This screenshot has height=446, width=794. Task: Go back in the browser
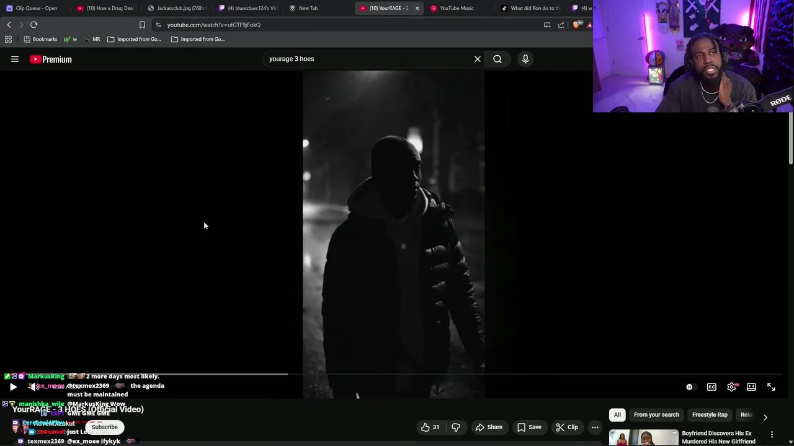[9, 25]
